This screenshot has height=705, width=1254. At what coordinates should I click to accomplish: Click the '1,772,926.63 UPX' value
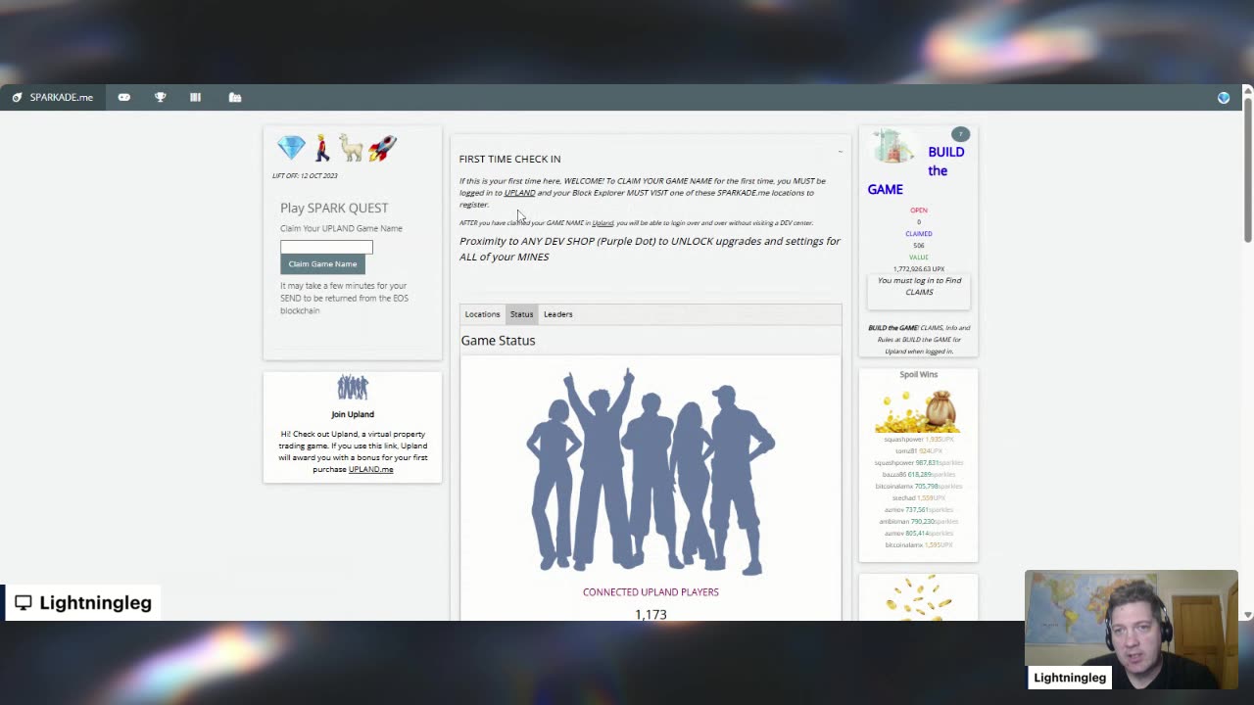click(x=919, y=269)
